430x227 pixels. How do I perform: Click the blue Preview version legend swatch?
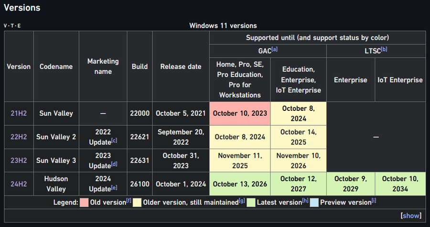pyautogui.click(x=314, y=203)
